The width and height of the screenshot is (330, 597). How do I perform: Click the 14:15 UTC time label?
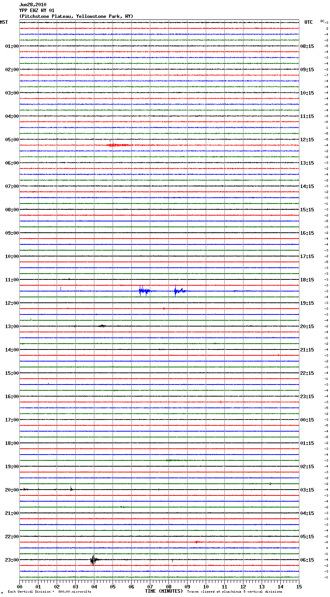point(307,186)
